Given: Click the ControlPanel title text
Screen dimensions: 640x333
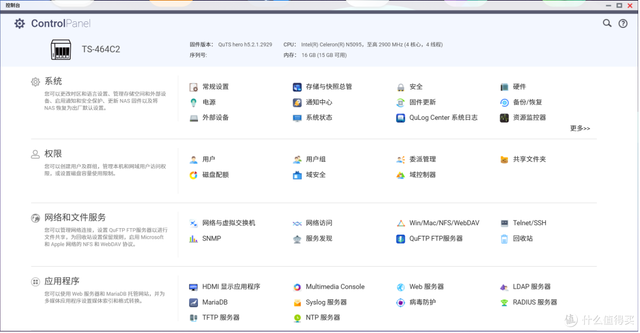Looking at the screenshot, I should pos(61,24).
